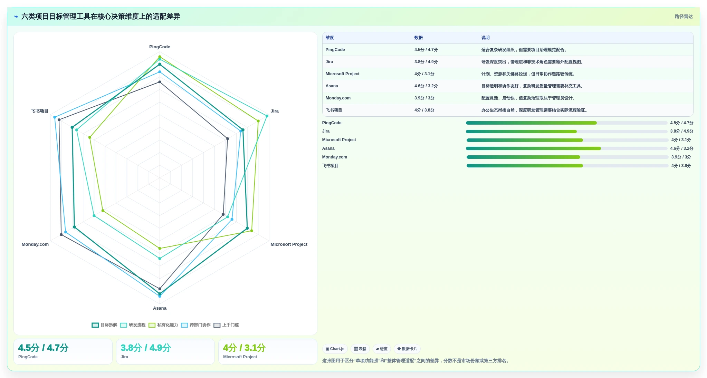Click the 进度 tag chip
707x378 pixels.
pyautogui.click(x=382, y=349)
